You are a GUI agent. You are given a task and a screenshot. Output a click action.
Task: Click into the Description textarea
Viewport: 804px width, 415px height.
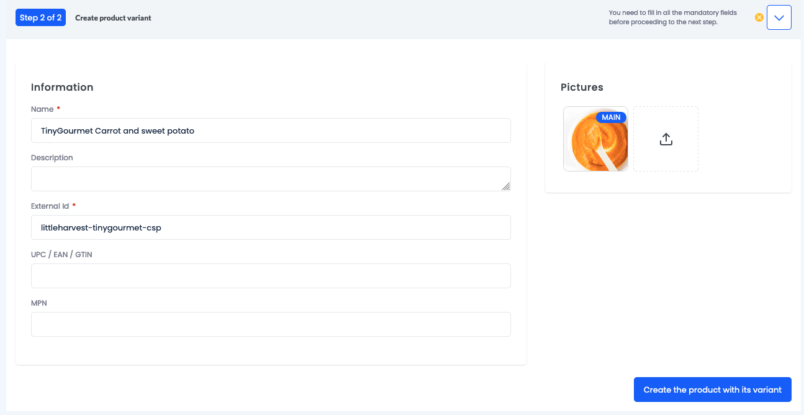click(271, 179)
